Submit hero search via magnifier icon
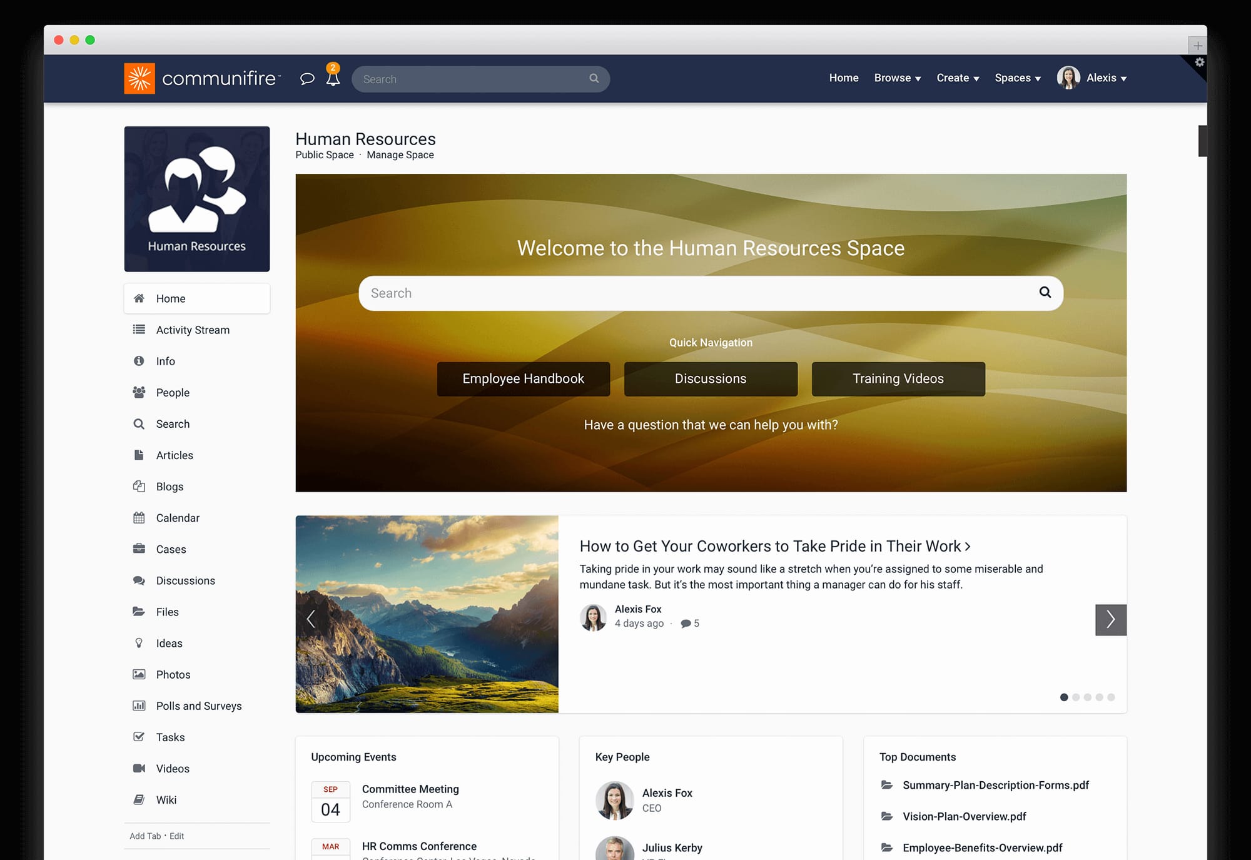 click(1045, 292)
